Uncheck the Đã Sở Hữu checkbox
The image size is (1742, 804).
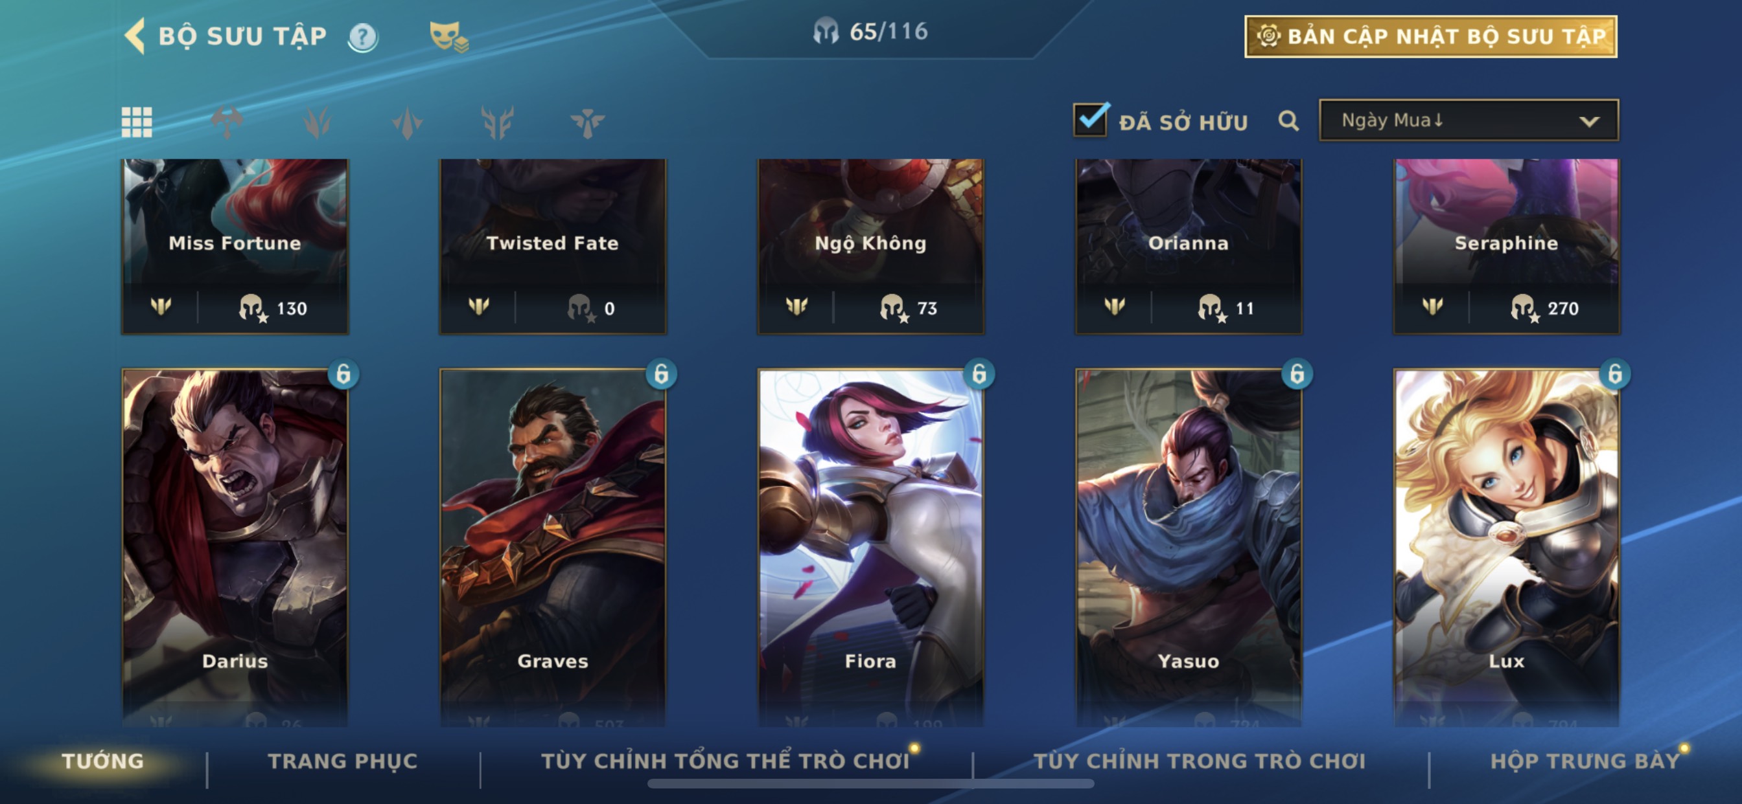1091,120
